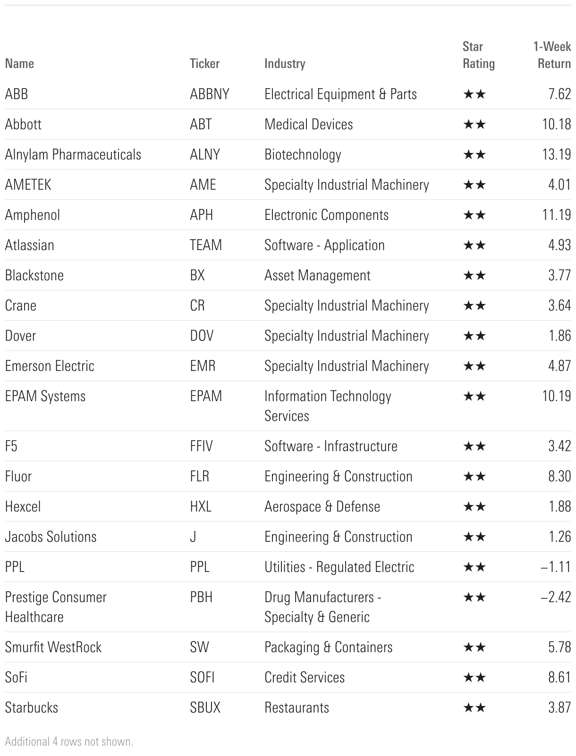
Task: Click the ABBNY ticker symbol
Action: point(210,94)
